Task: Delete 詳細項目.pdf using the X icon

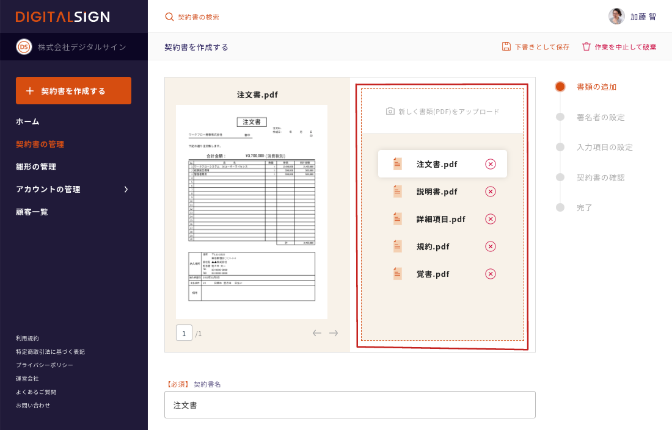Action: tap(490, 219)
